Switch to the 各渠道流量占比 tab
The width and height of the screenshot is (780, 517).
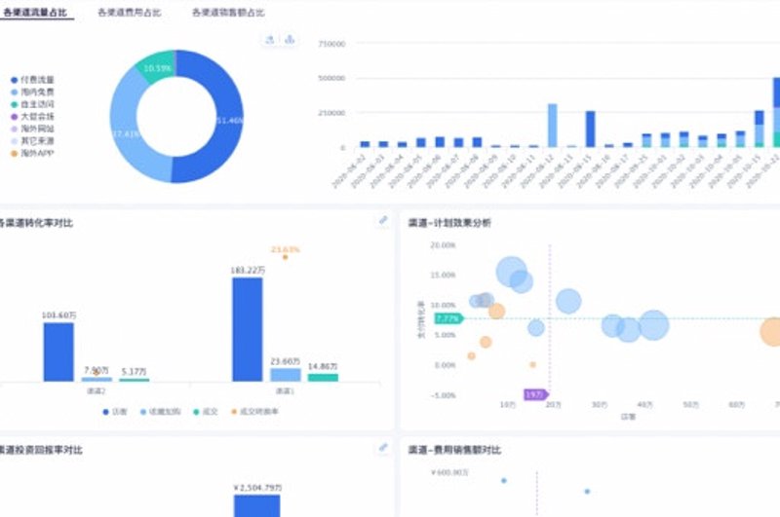pyautogui.click(x=35, y=13)
